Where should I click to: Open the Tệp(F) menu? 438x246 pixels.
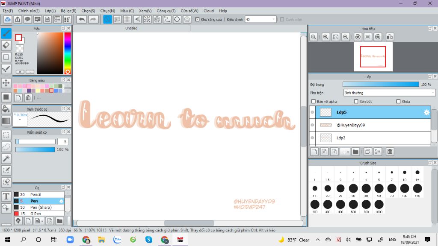pos(8,11)
